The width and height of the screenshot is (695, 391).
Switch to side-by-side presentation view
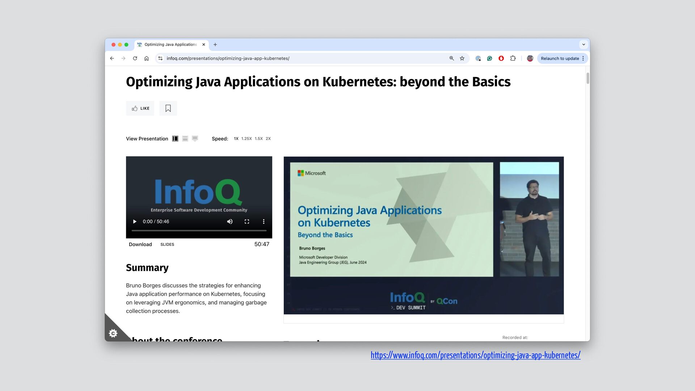[175, 139]
